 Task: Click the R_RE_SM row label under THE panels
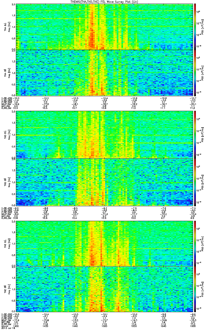click(x=5, y=324)
